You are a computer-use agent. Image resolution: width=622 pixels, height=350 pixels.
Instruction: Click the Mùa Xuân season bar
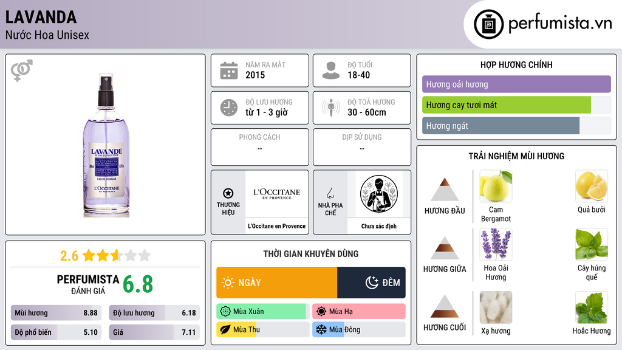pyautogui.click(x=262, y=312)
